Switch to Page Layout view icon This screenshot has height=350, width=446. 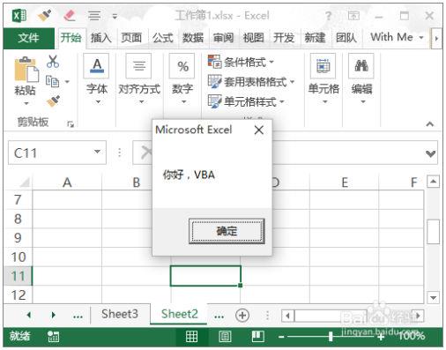pyautogui.click(x=225, y=337)
